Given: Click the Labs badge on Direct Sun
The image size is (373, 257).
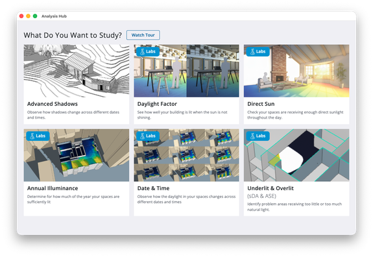Looking at the screenshot, I should tap(258, 51).
